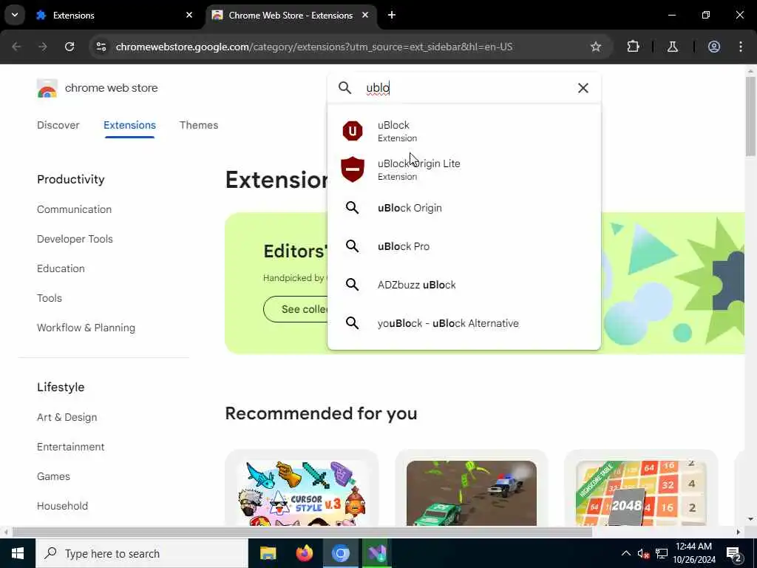This screenshot has height=568, width=757.
Task: Open Developer Tools category
Action: pos(75,239)
